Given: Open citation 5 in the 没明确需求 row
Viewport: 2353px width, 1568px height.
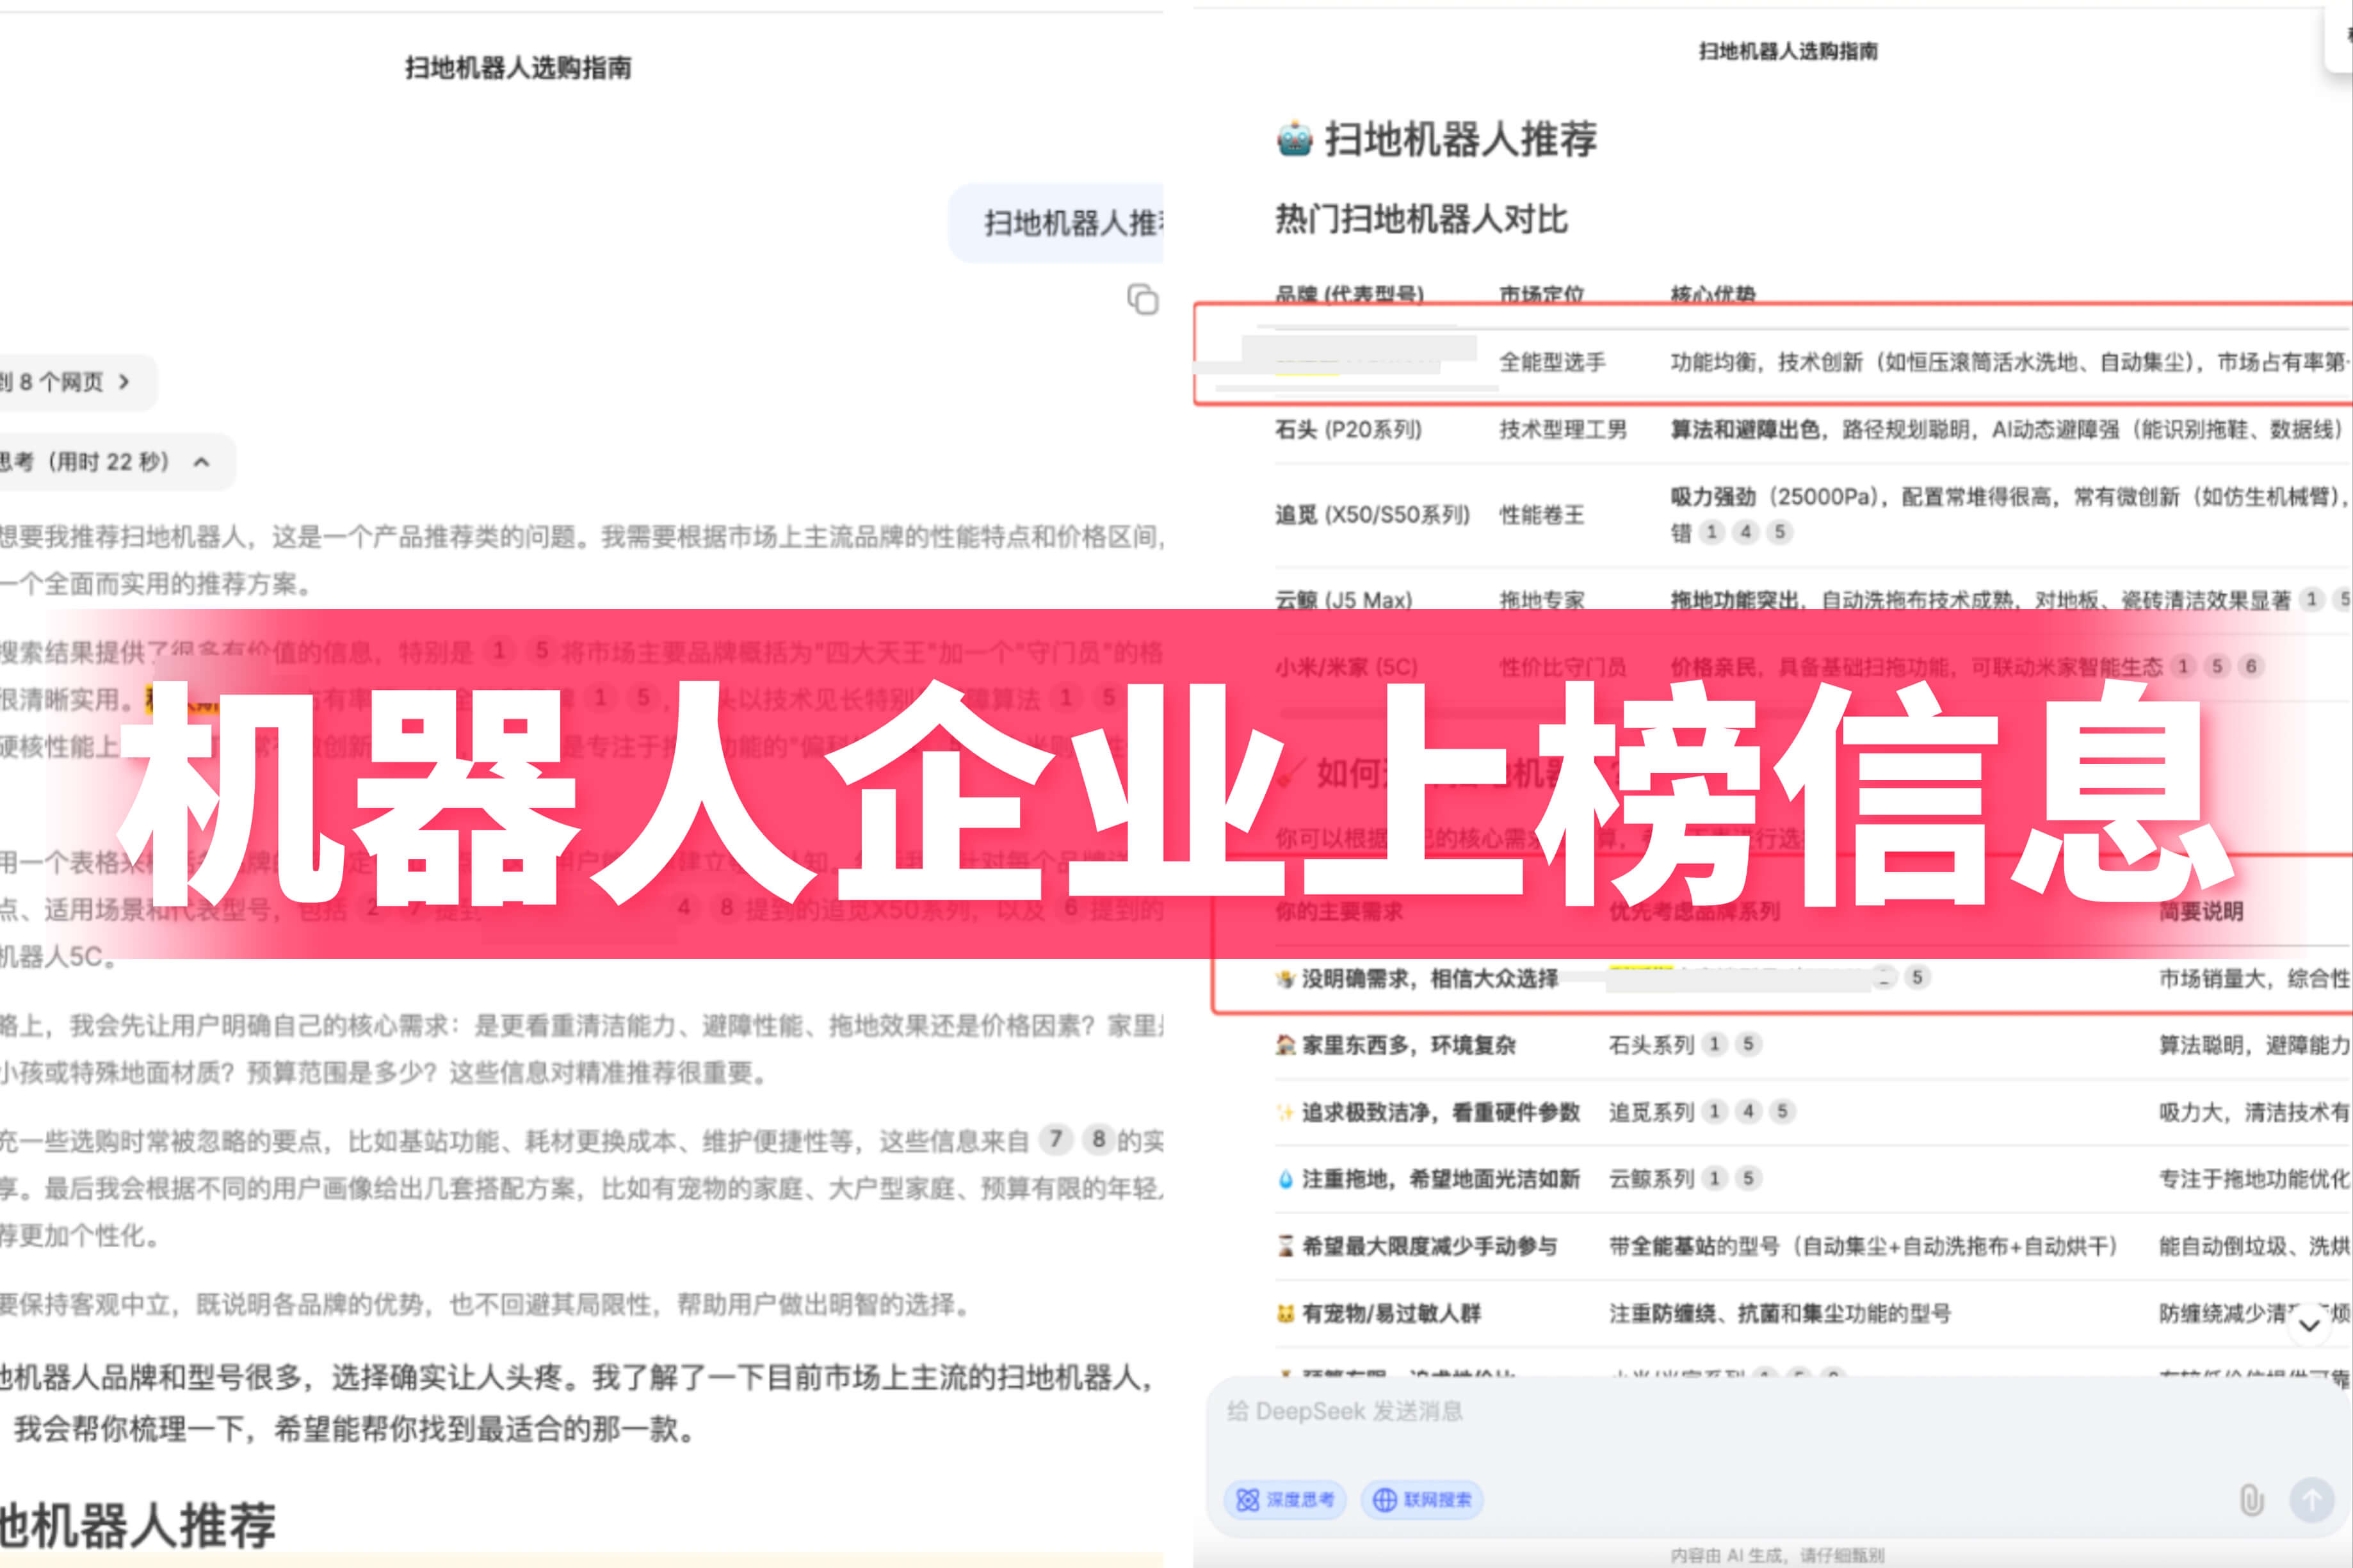Looking at the screenshot, I should (1917, 977).
